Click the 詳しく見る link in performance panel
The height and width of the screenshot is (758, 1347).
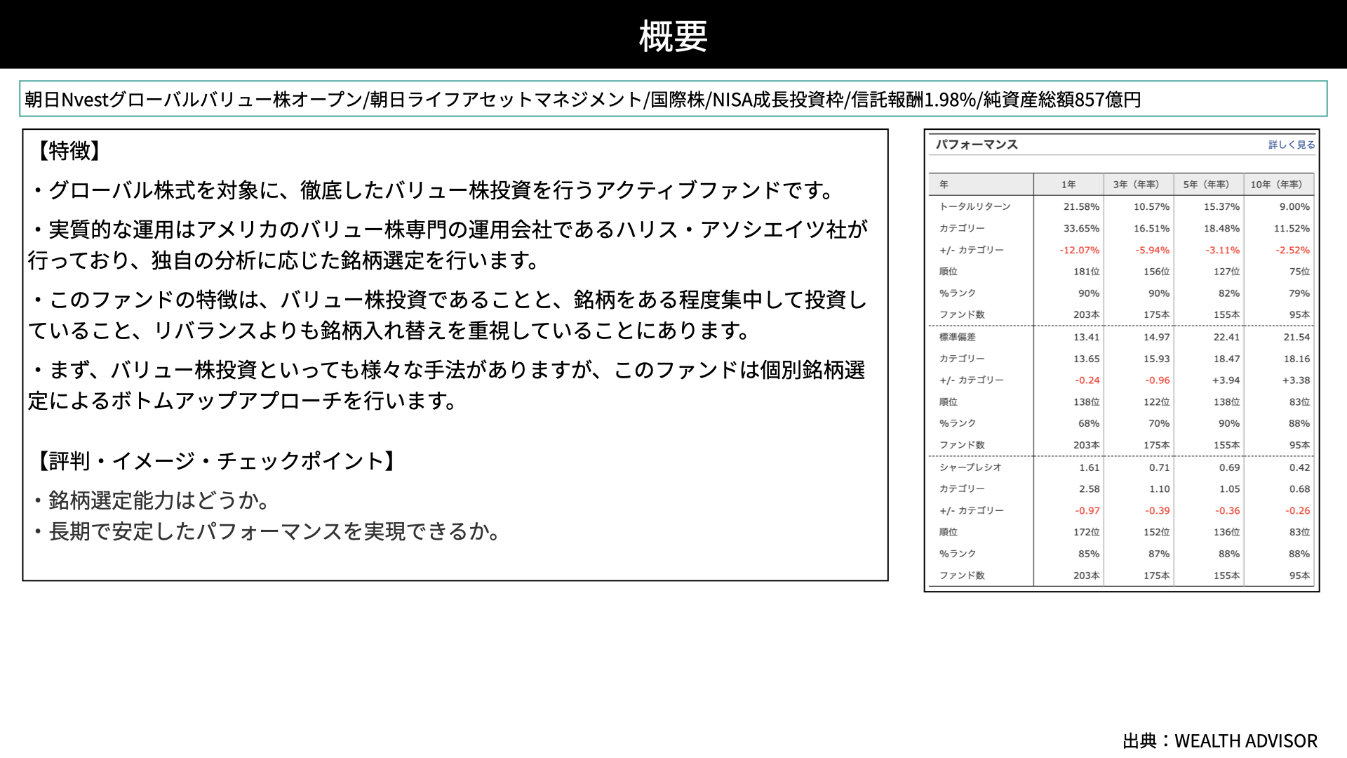[x=1292, y=145]
